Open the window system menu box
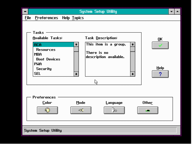 click(x=25, y=11)
